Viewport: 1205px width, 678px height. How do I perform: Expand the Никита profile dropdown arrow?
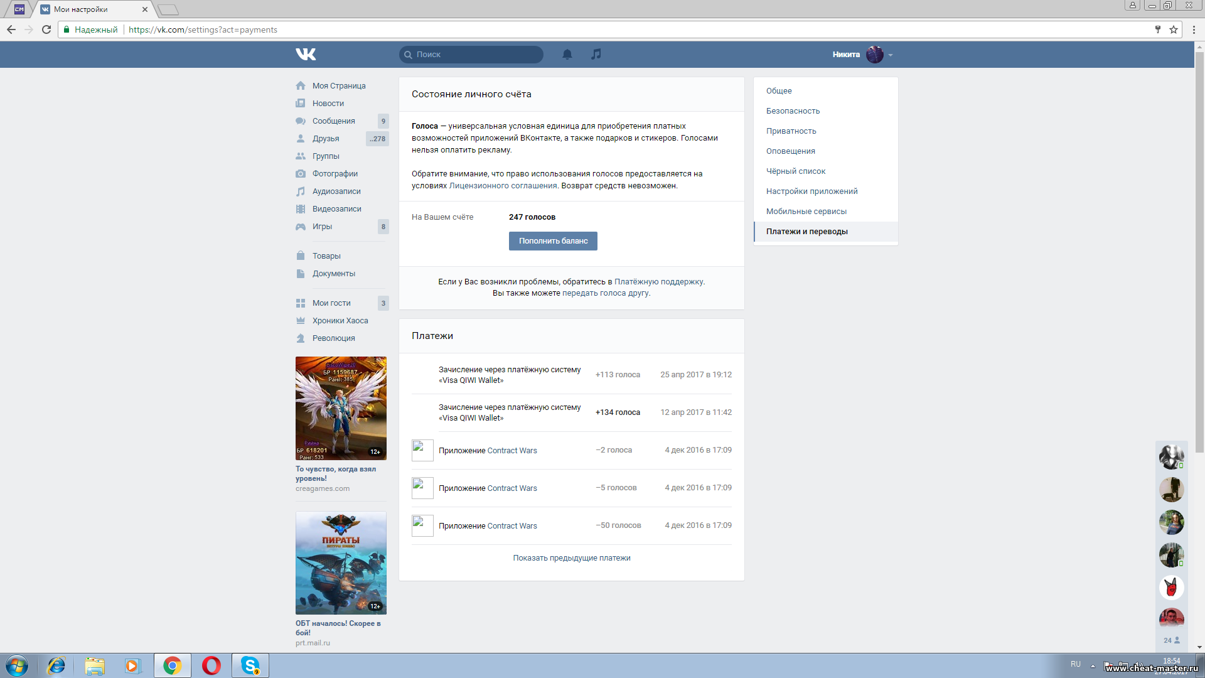click(x=891, y=55)
